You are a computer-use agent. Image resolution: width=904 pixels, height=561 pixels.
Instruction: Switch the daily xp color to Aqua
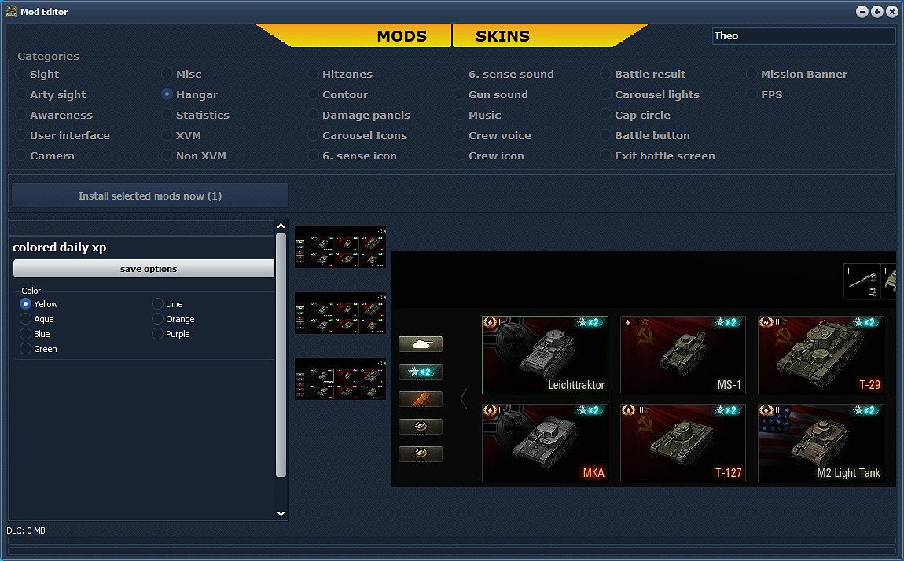pyautogui.click(x=24, y=319)
